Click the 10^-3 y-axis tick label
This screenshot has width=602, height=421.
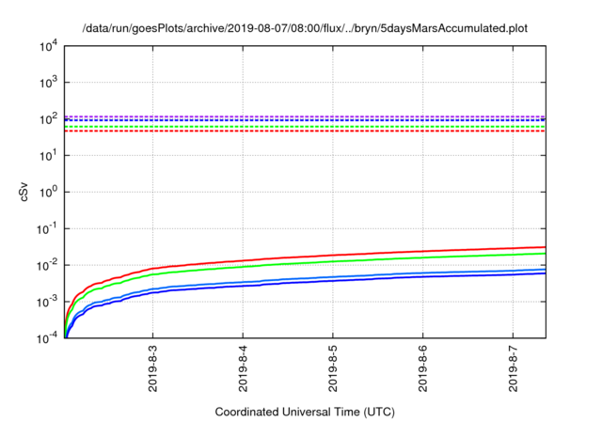[47, 302]
